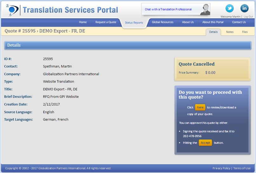Select the Status Reports tab
Screen dimensions: 256x173
tap(134, 22)
